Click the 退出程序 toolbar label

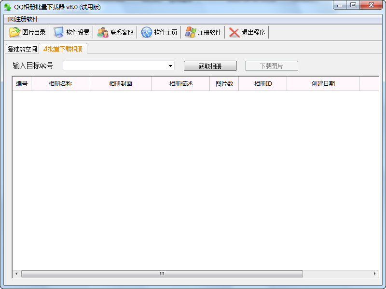point(254,32)
